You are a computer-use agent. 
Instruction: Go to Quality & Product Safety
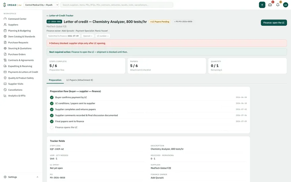coord(21,78)
